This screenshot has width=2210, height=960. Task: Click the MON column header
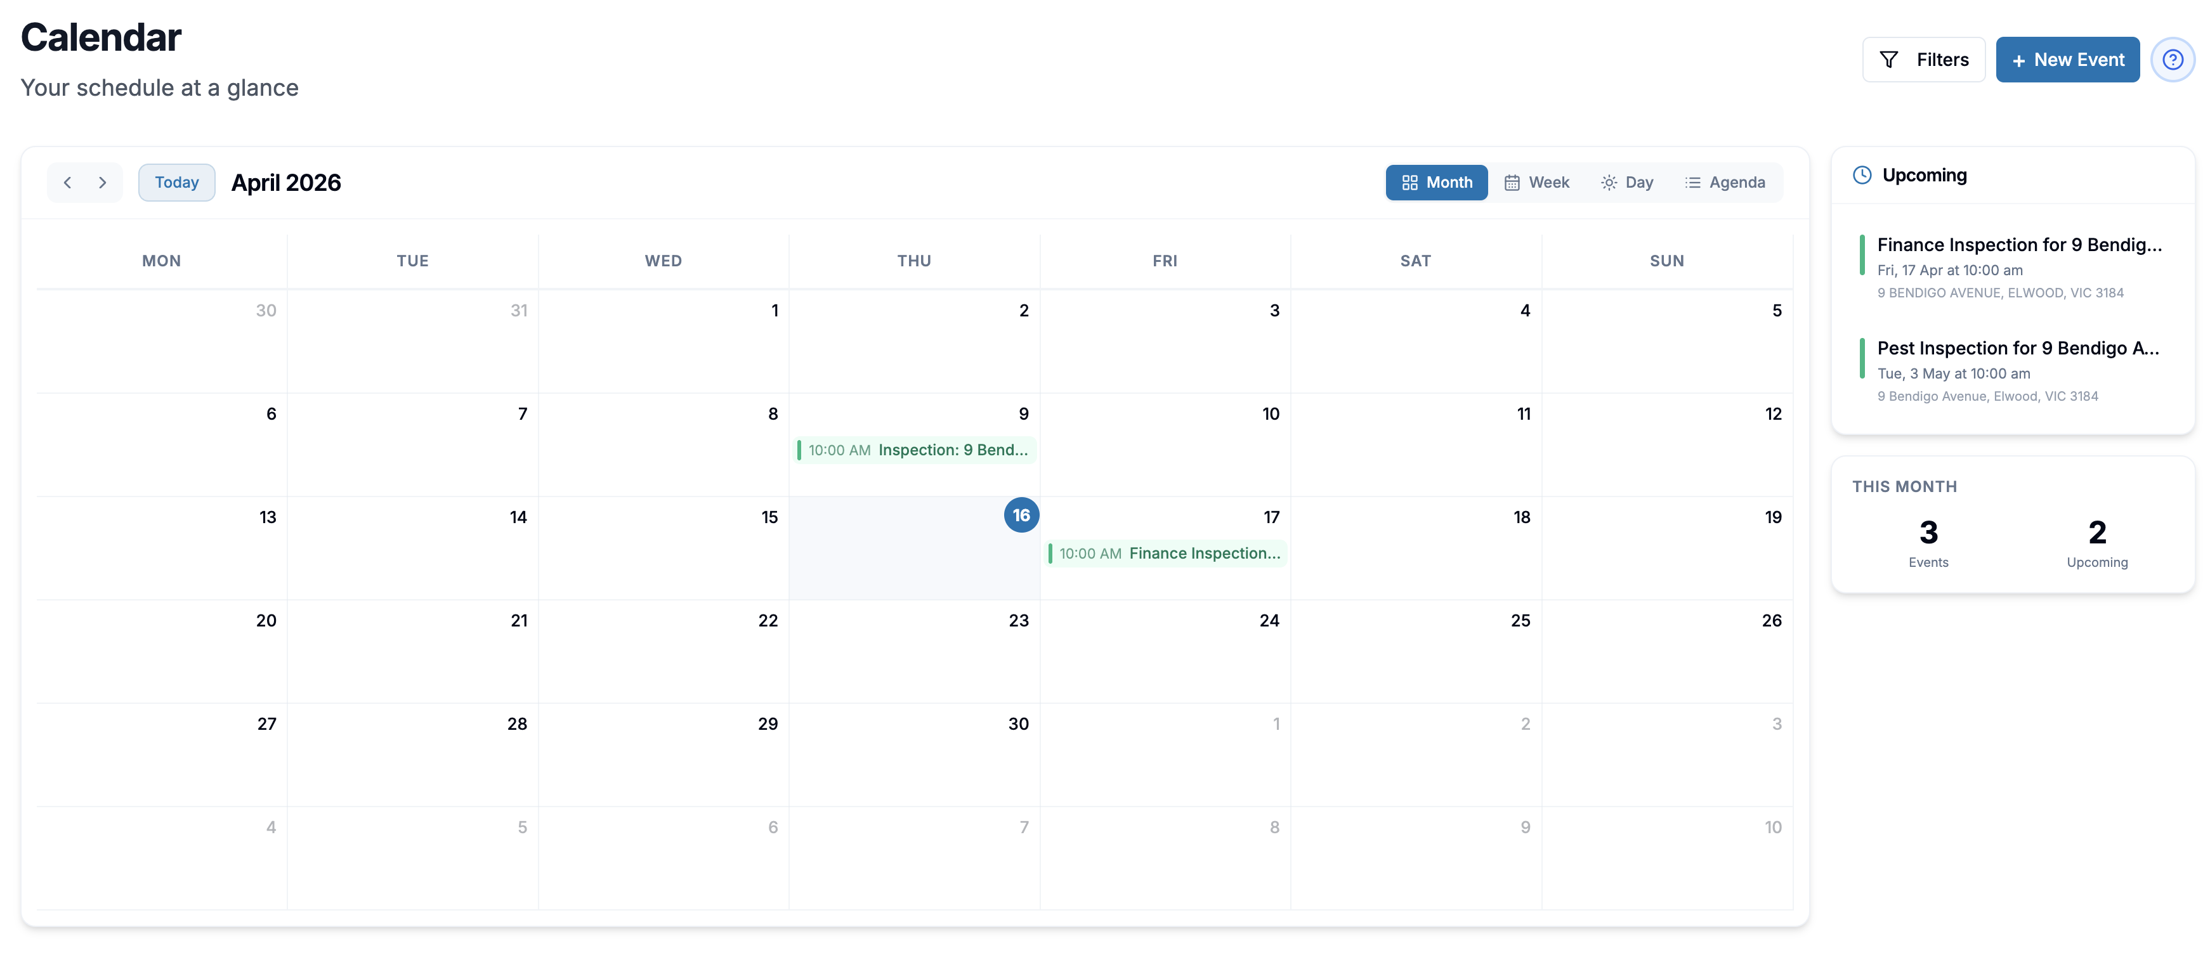(161, 261)
